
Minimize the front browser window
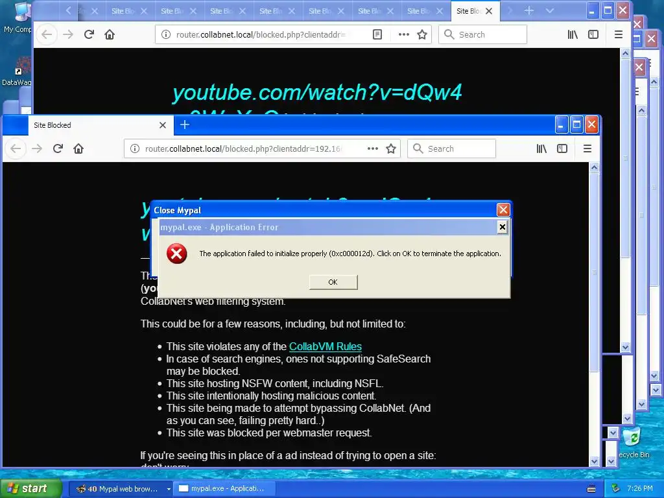[x=561, y=125]
